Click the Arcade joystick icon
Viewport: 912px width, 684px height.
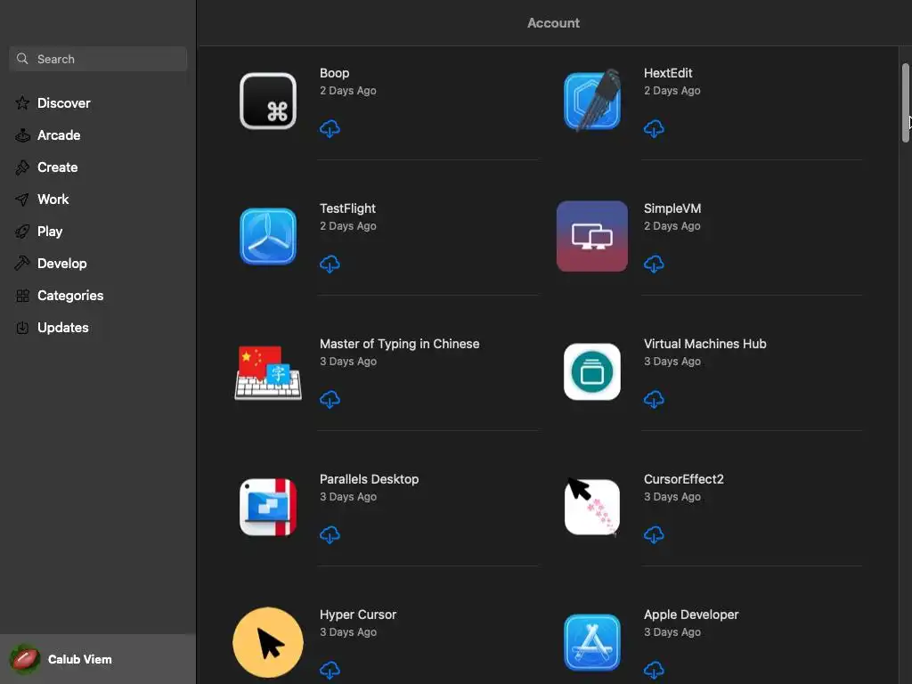pyautogui.click(x=22, y=135)
